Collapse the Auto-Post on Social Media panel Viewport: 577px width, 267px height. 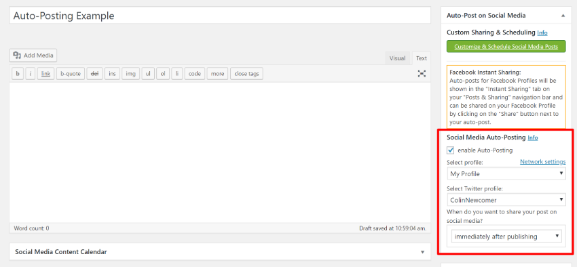click(x=563, y=16)
